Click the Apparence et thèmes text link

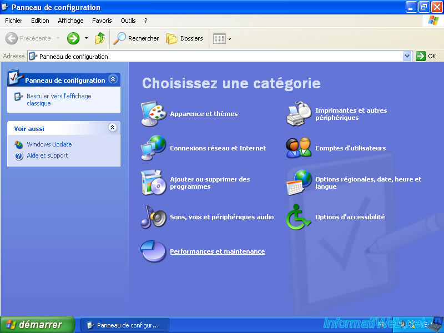[x=204, y=114]
